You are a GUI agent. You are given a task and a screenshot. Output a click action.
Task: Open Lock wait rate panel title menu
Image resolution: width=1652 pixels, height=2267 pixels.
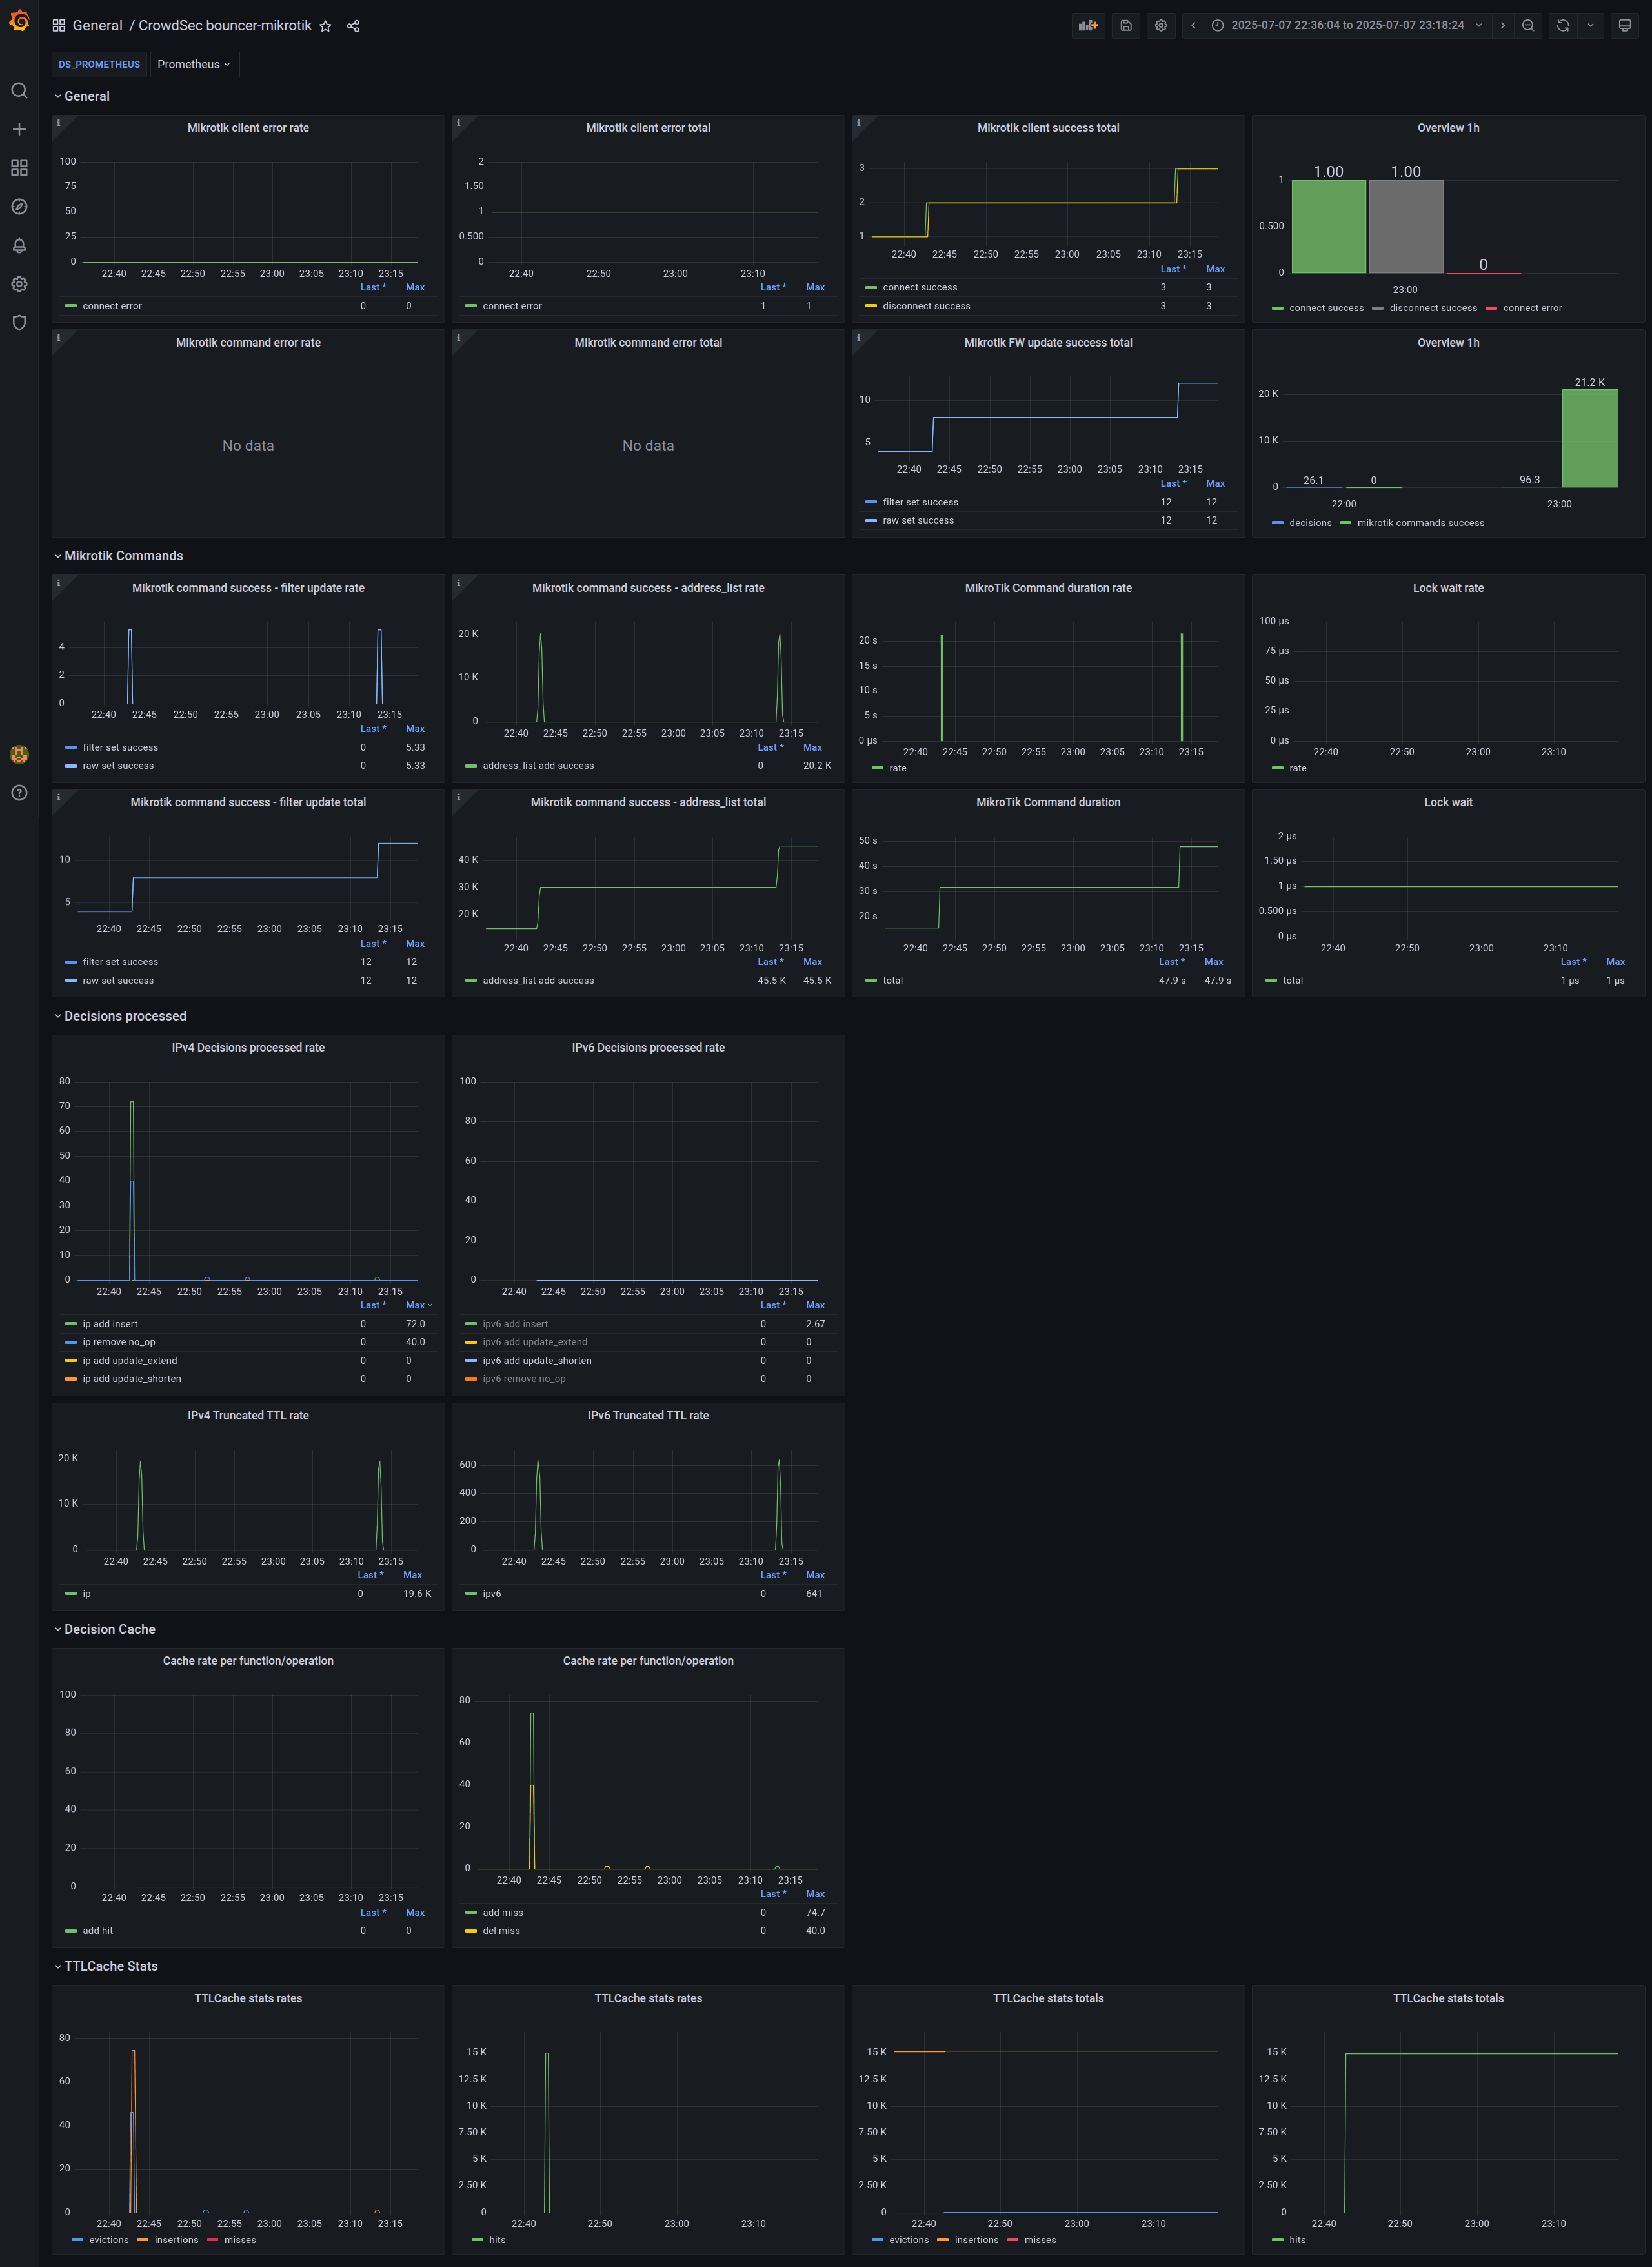[x=1448, y=588]
